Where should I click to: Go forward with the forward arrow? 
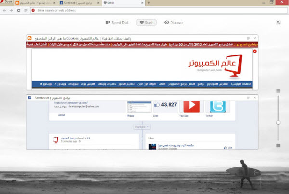pyautogui.click(x=11, y=10)
